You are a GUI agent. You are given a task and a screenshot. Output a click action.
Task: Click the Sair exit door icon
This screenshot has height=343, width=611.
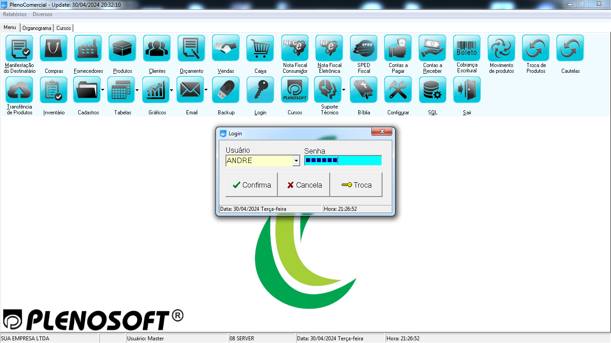pos(467,90)
